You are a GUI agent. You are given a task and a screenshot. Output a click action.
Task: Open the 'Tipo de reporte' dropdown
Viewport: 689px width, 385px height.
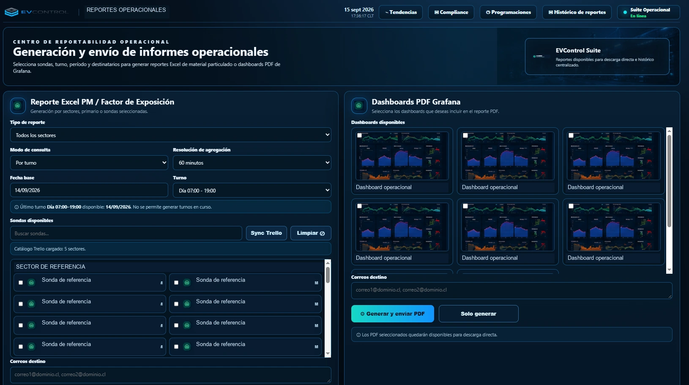tap(170, 135)
